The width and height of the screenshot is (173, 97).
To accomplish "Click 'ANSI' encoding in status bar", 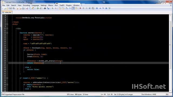I will click(x=154, y=94).
